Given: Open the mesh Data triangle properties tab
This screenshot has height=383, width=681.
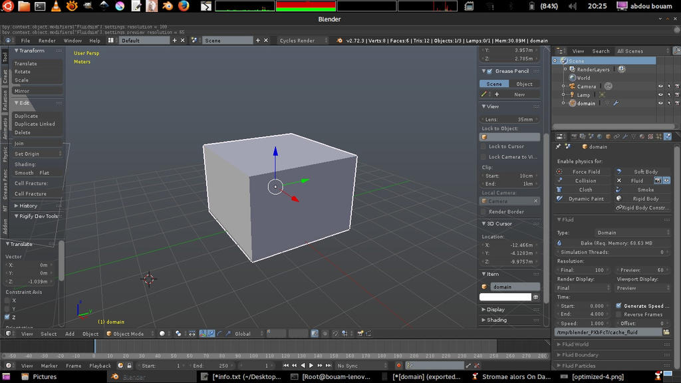Looking at the screenshot, I should [634, 136].
